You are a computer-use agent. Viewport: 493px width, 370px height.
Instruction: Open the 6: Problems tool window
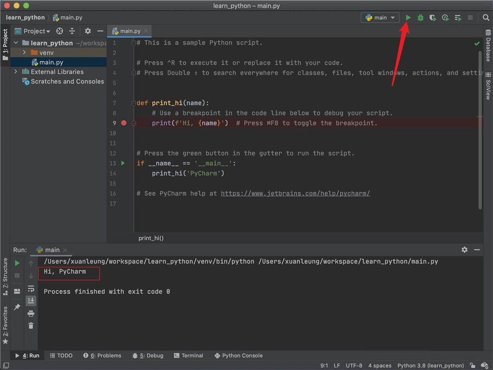102,356
